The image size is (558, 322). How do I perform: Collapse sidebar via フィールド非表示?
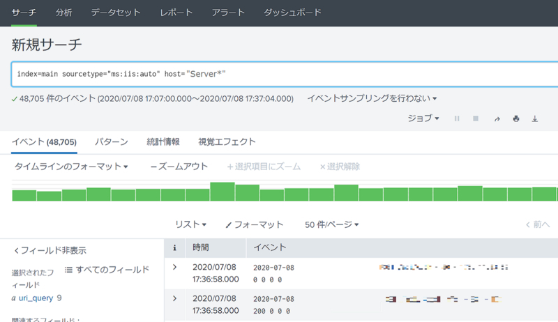(x=50, y=250)
